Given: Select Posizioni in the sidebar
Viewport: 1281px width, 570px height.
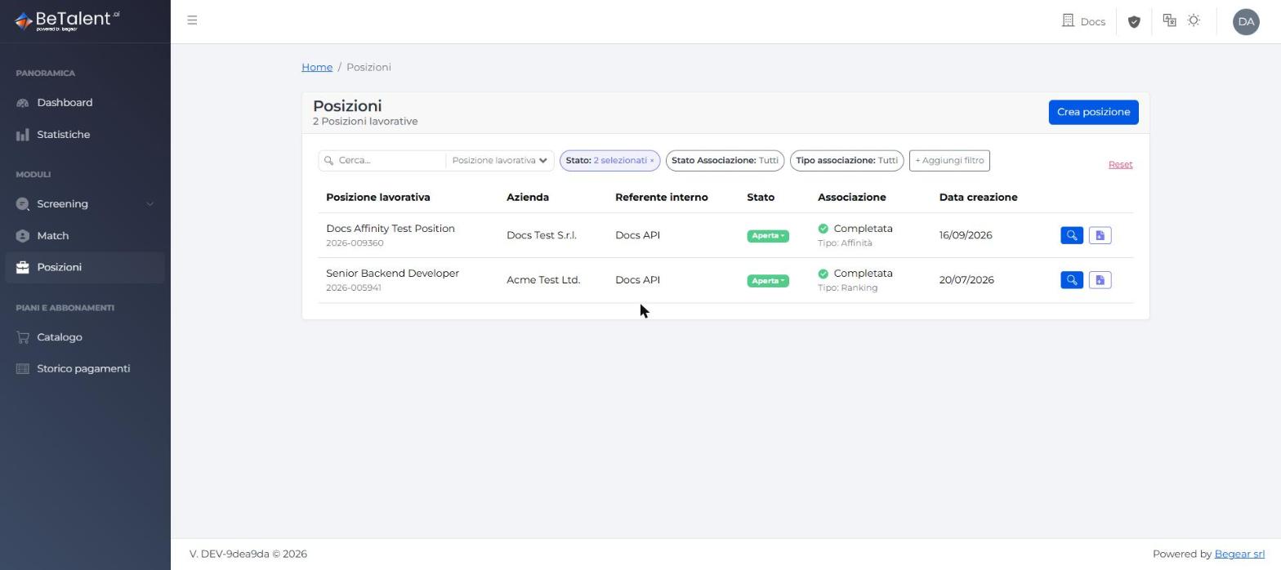Looking at the screenshot, I should pyautogui.click(x=85, y=268).
